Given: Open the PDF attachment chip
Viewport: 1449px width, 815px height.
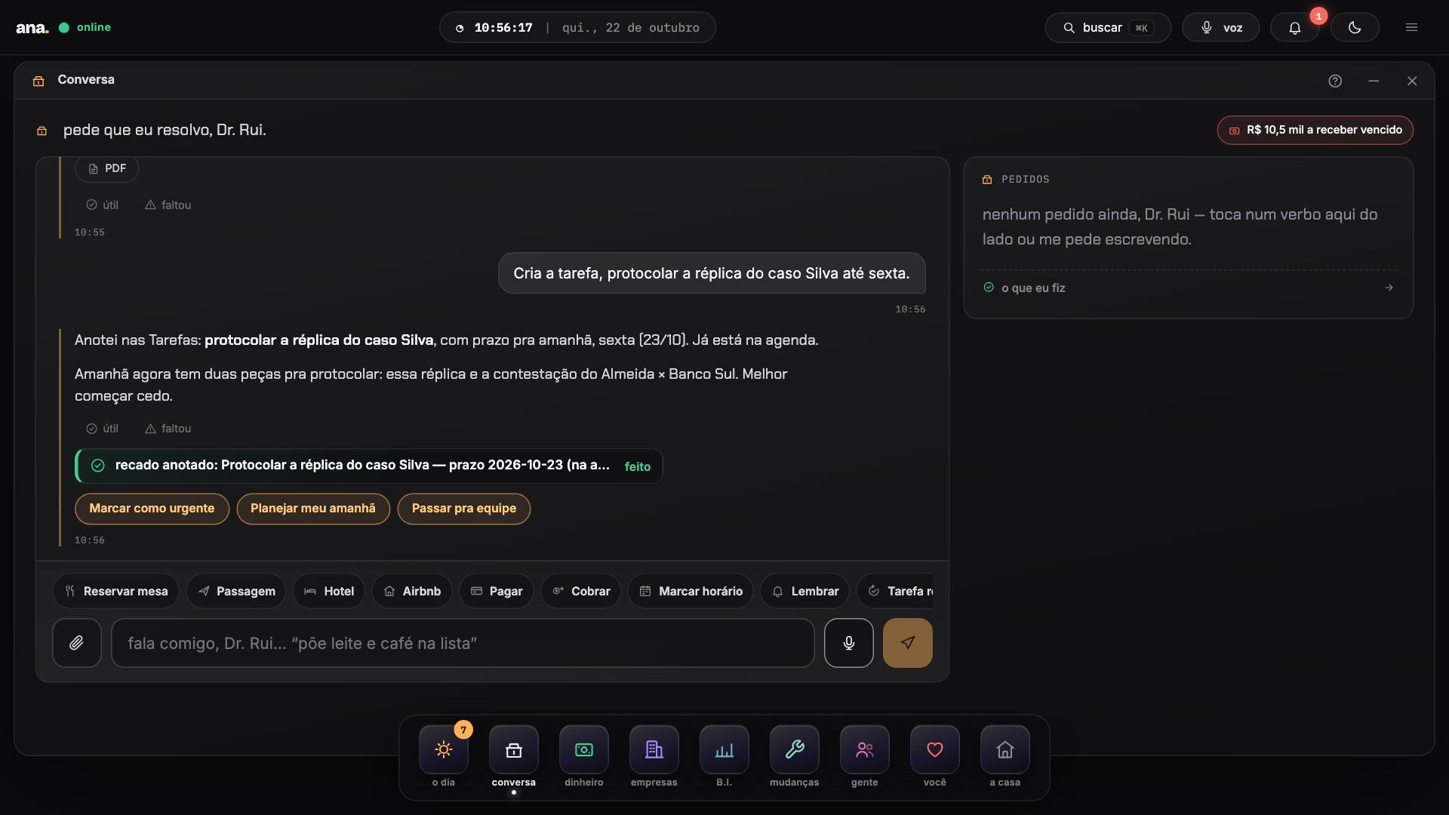Looking at the screenshot, I should (106, 169).
